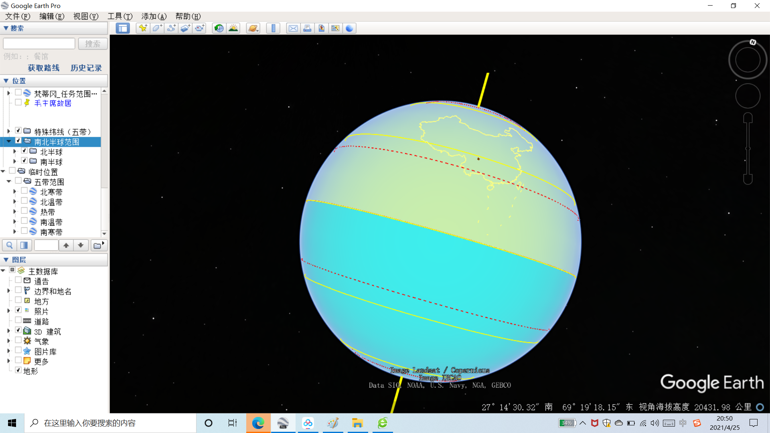Expand the 北温带 tree node

[x=15, y=201]
